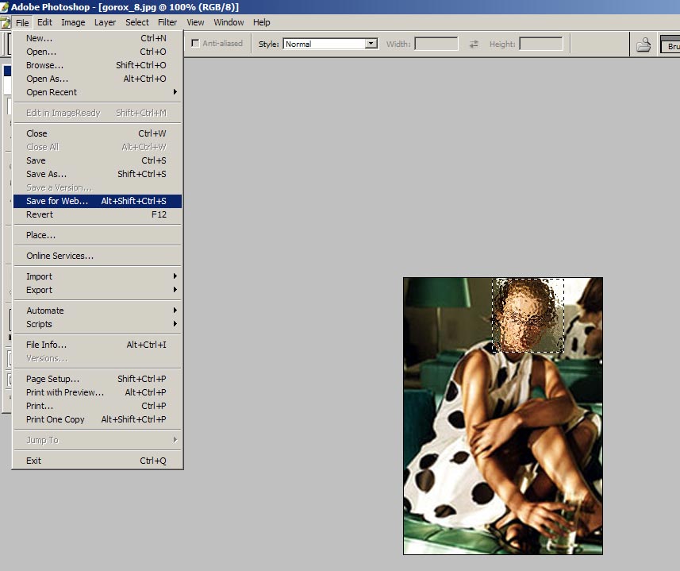Viewport: 680px width, 571px height.
Task: Click the Height input field
Action: pos(541,44)
